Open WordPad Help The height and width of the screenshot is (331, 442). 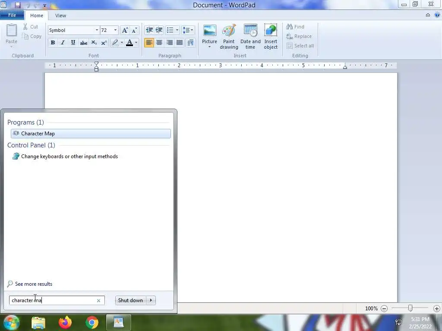tap(437, 15)
